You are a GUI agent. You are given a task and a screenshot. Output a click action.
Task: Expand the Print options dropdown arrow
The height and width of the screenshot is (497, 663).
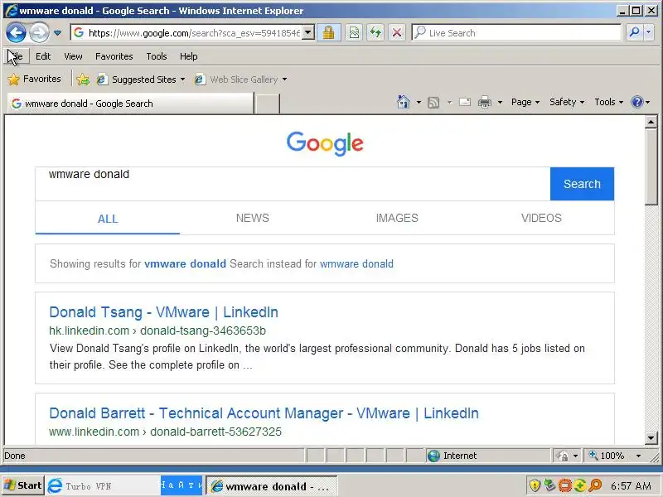pyautogui.click(x=500, y=102)
